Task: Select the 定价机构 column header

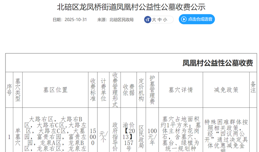Action: tap(141, 90)
